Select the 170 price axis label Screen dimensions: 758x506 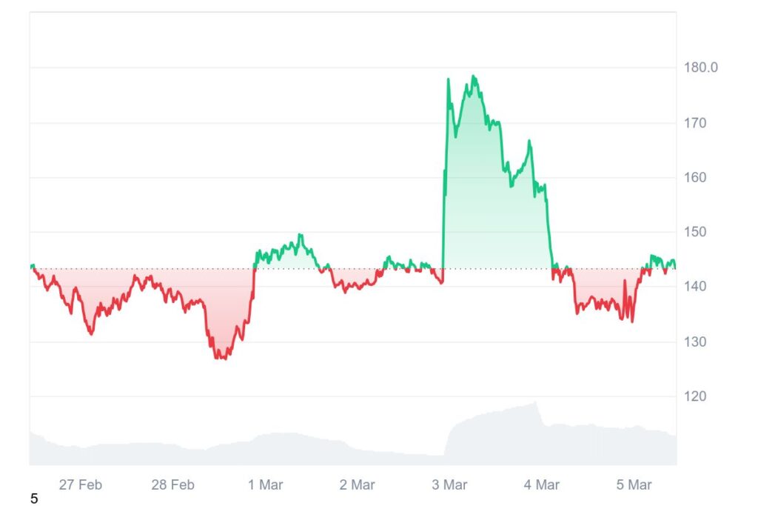click(695, 123)
